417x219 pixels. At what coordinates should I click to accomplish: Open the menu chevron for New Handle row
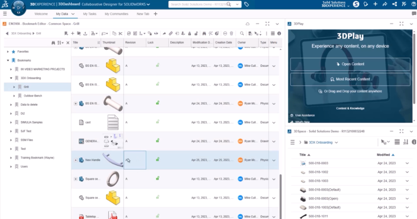(x=274, y=160)
